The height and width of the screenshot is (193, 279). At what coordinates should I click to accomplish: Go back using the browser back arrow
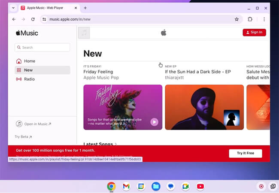(x=14, y=19)
